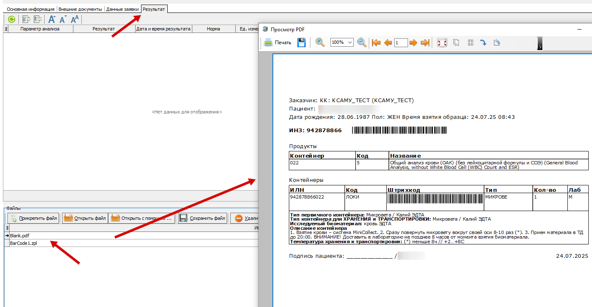Select the BarCode1.zpl file row
Viewport: 592px width, 307px height.
click(23, 243)
